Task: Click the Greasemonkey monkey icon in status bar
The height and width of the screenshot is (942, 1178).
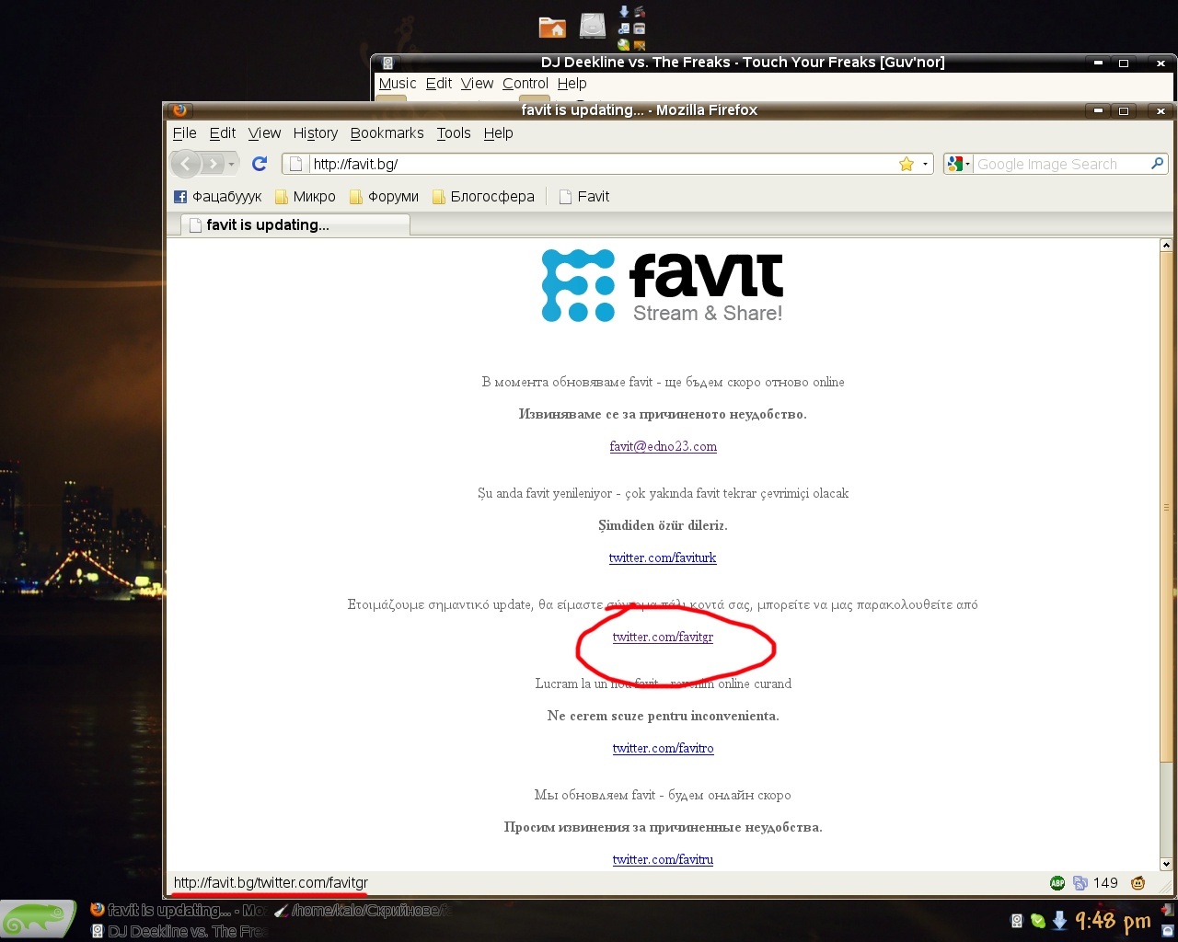Action: click(x=1138, y=883)
